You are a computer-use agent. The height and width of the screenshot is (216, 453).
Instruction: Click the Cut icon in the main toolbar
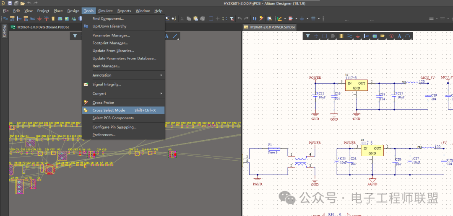click(x=182, y=19)
